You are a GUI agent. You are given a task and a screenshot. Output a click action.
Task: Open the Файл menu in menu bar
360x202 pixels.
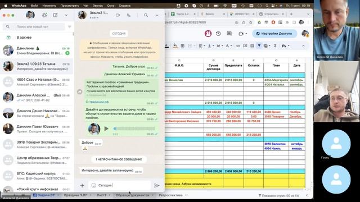[34, 6]
